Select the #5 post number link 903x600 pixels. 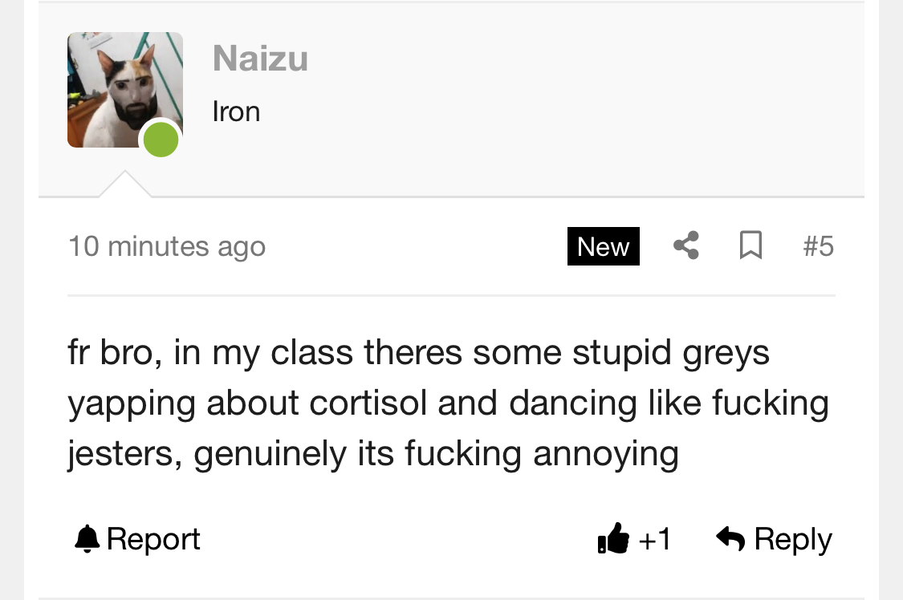[818, 246]
